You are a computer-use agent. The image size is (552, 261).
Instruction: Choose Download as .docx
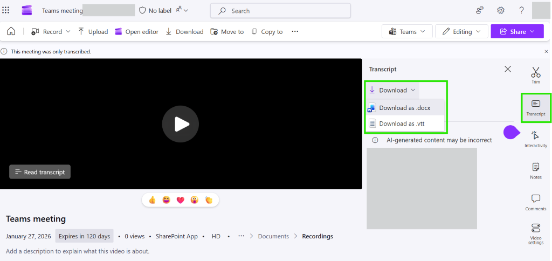[x=405, y=108]
